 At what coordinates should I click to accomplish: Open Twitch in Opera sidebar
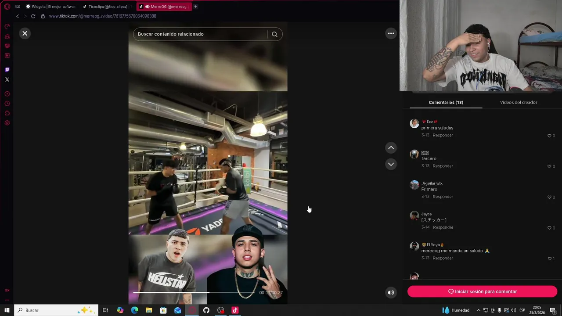[7, 70]
